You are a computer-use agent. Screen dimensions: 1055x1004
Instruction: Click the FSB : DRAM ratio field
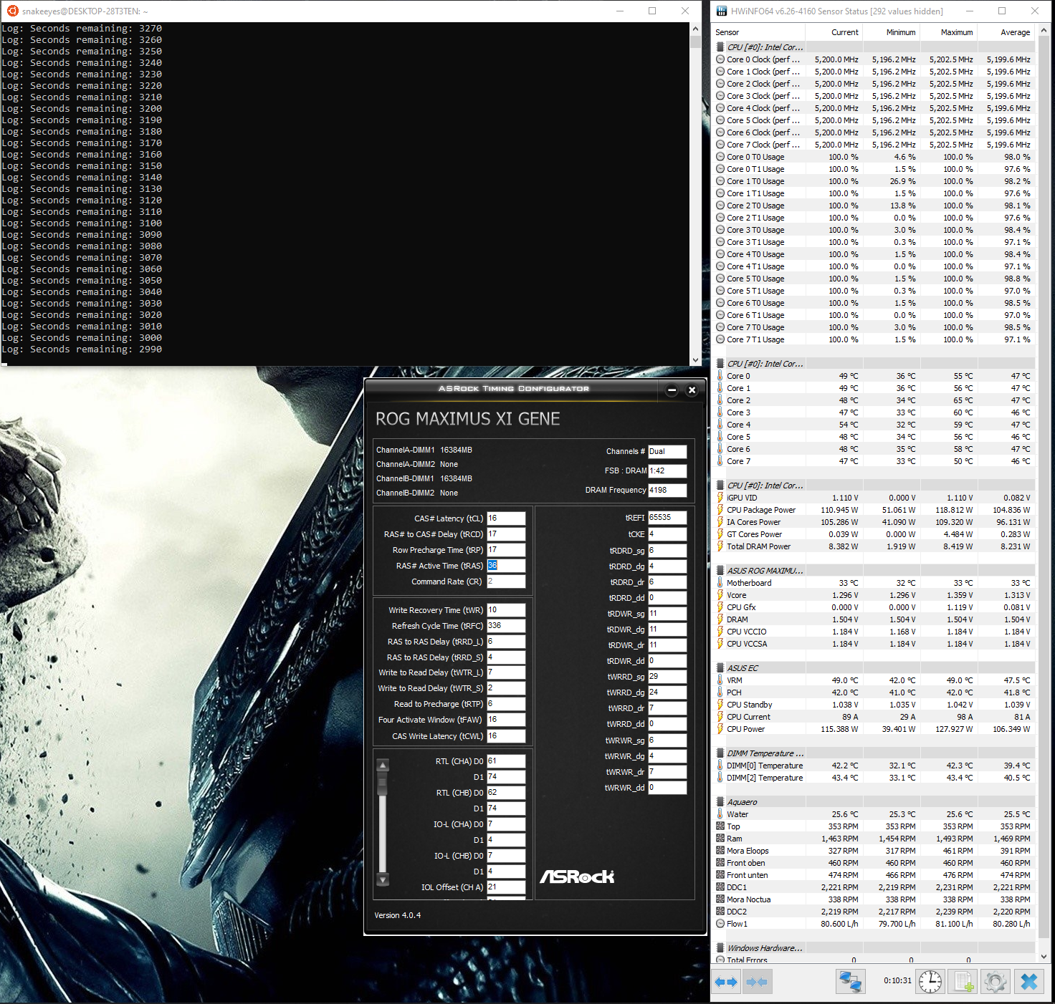click(x=667, y=471)
